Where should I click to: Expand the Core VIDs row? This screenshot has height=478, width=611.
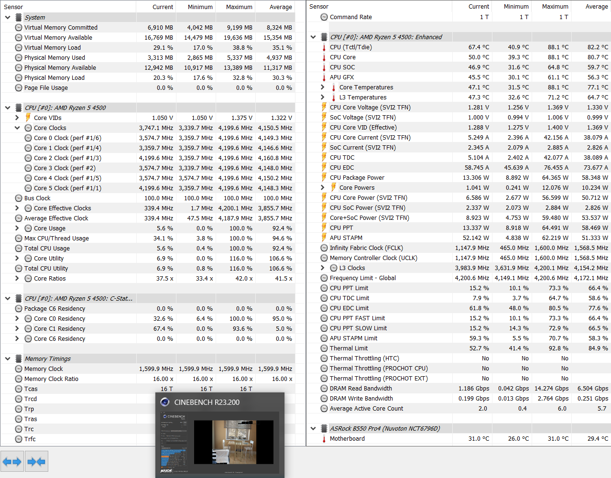pyautogui.click(x=17, y=118)
